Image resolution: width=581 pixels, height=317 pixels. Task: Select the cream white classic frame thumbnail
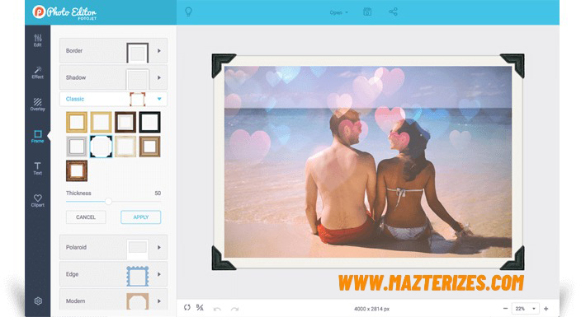125,147
